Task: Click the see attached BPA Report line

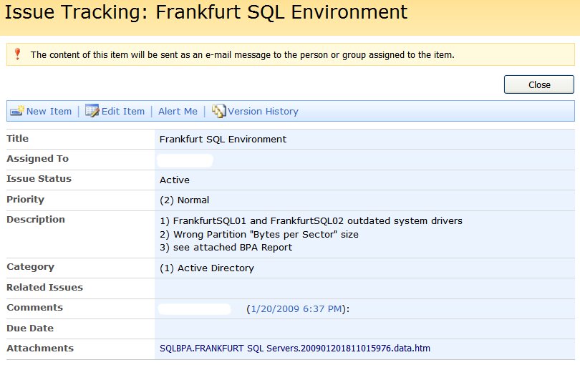Action: (226, 248)
